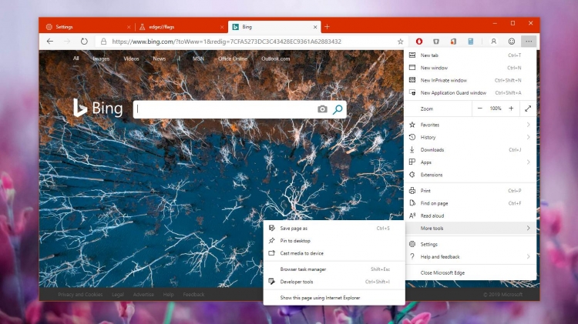Open the user profile icon
The width and height of the screenshot is (578, 324).
(x=493, y=42)
